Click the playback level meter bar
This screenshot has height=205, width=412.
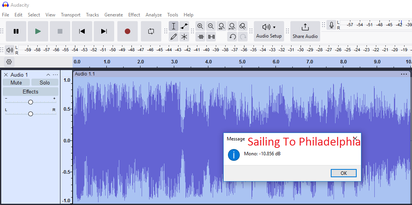point(215,50)
